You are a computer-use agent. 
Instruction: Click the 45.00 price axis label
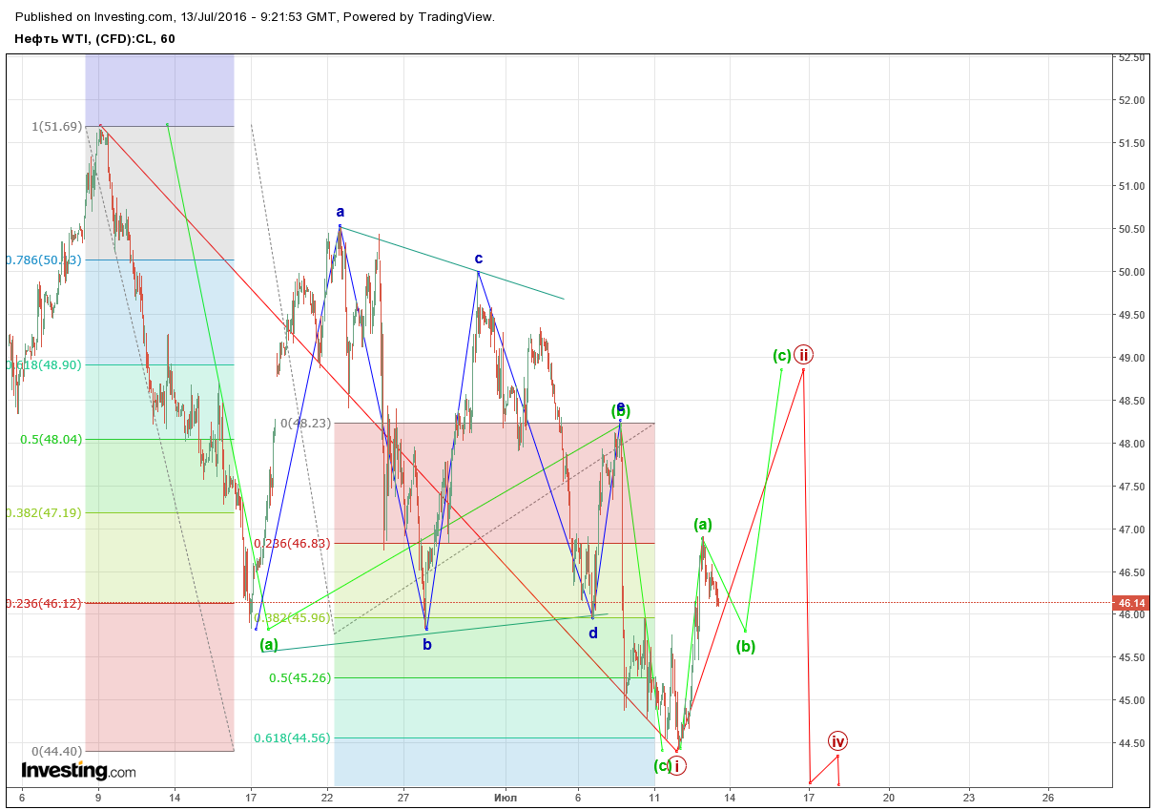point(1131,700)
